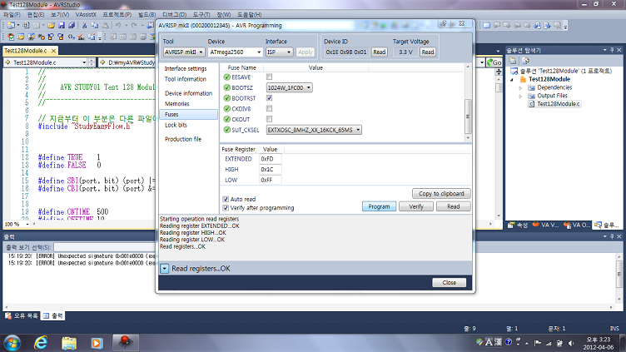Click the navigate backward blue arrow icon
This screenshot has width=626, height=352.
[x=537, y=25]
